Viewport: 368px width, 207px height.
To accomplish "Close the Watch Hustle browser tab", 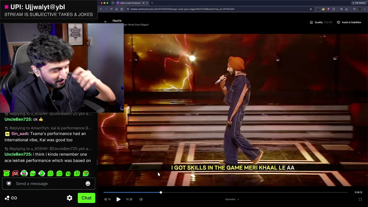I will pyautogui.click(x=147, y=3).
